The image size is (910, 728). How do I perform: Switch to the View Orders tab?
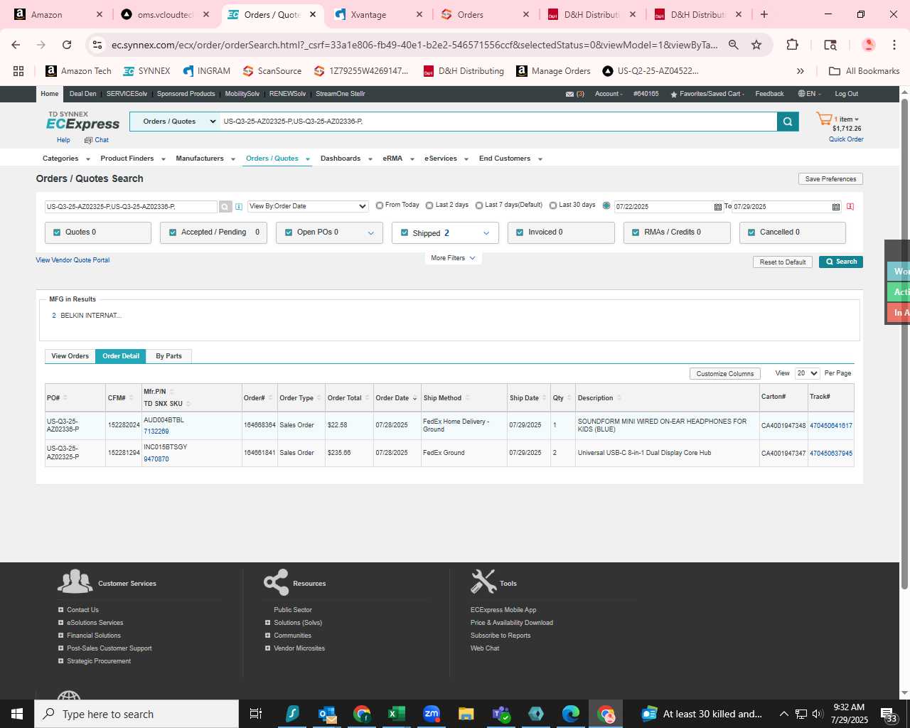[70, 356]
